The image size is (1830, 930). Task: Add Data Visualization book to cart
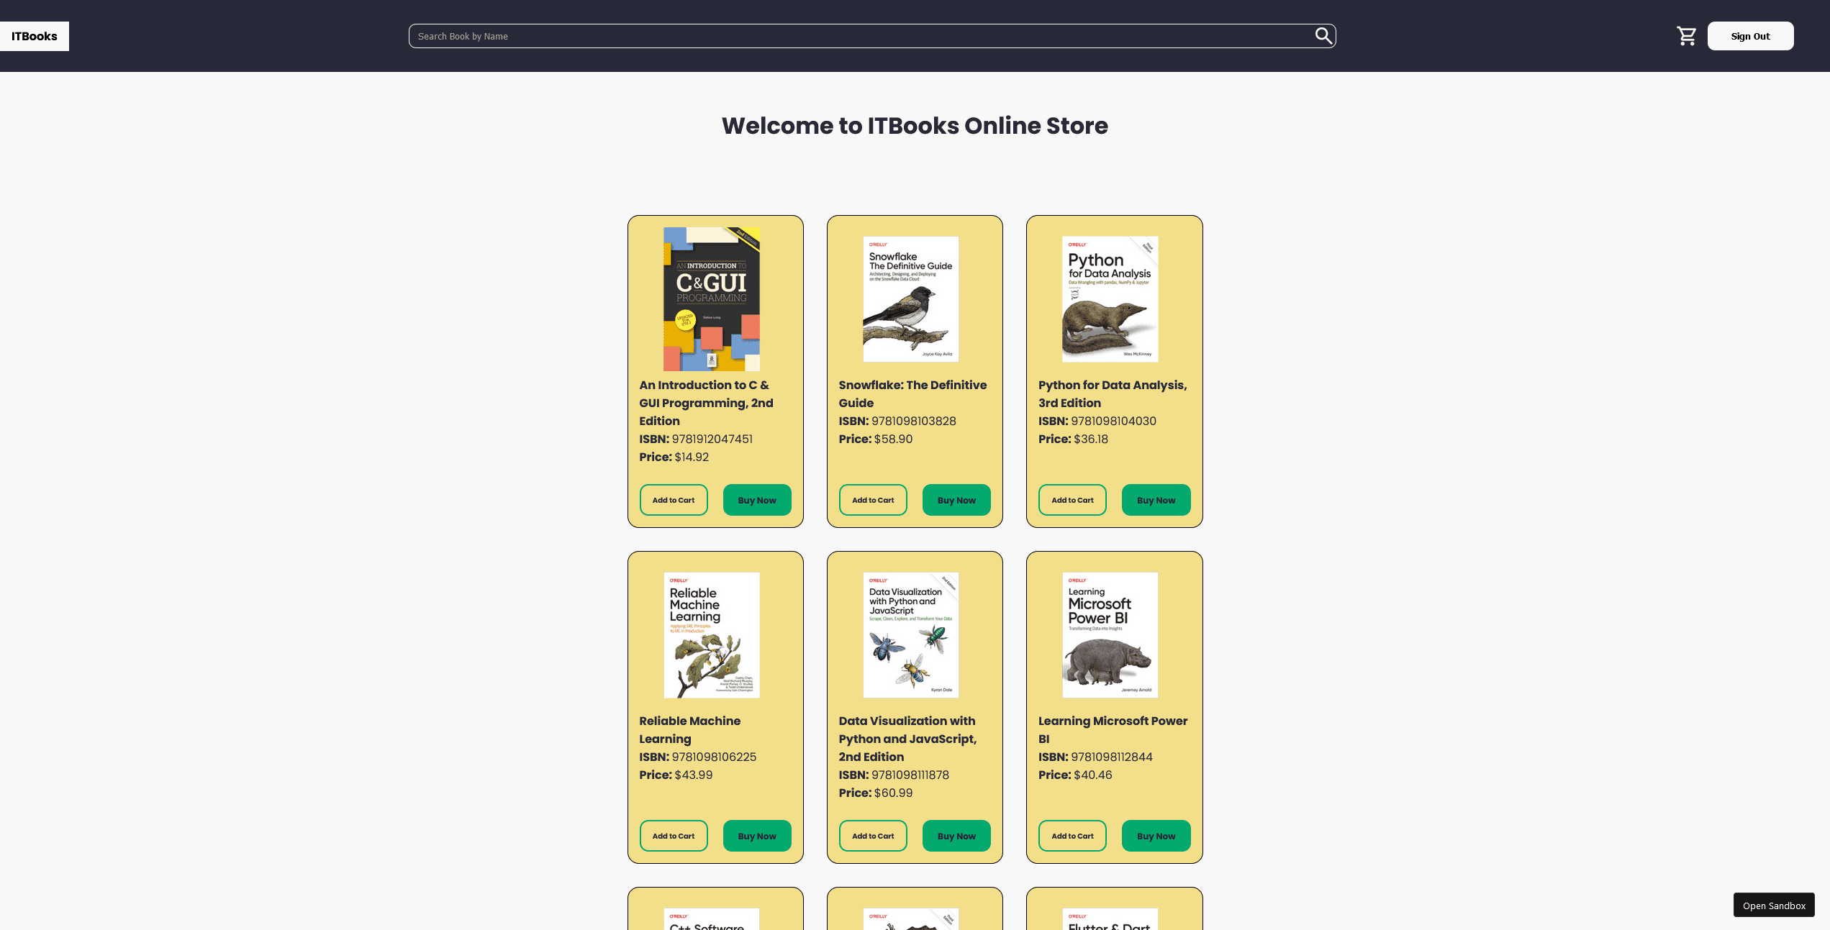click(873, 836)
